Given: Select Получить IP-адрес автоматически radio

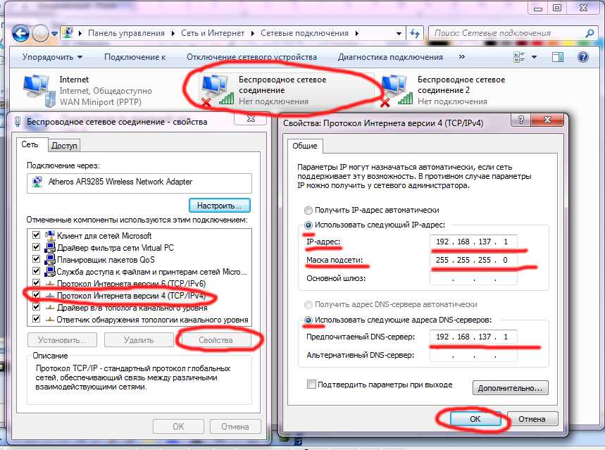Looking at the screenshot, I should [x=308, y=211].
